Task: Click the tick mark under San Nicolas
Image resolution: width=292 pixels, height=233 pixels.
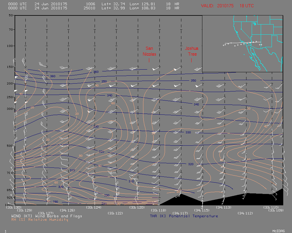Action: (149, 60)
